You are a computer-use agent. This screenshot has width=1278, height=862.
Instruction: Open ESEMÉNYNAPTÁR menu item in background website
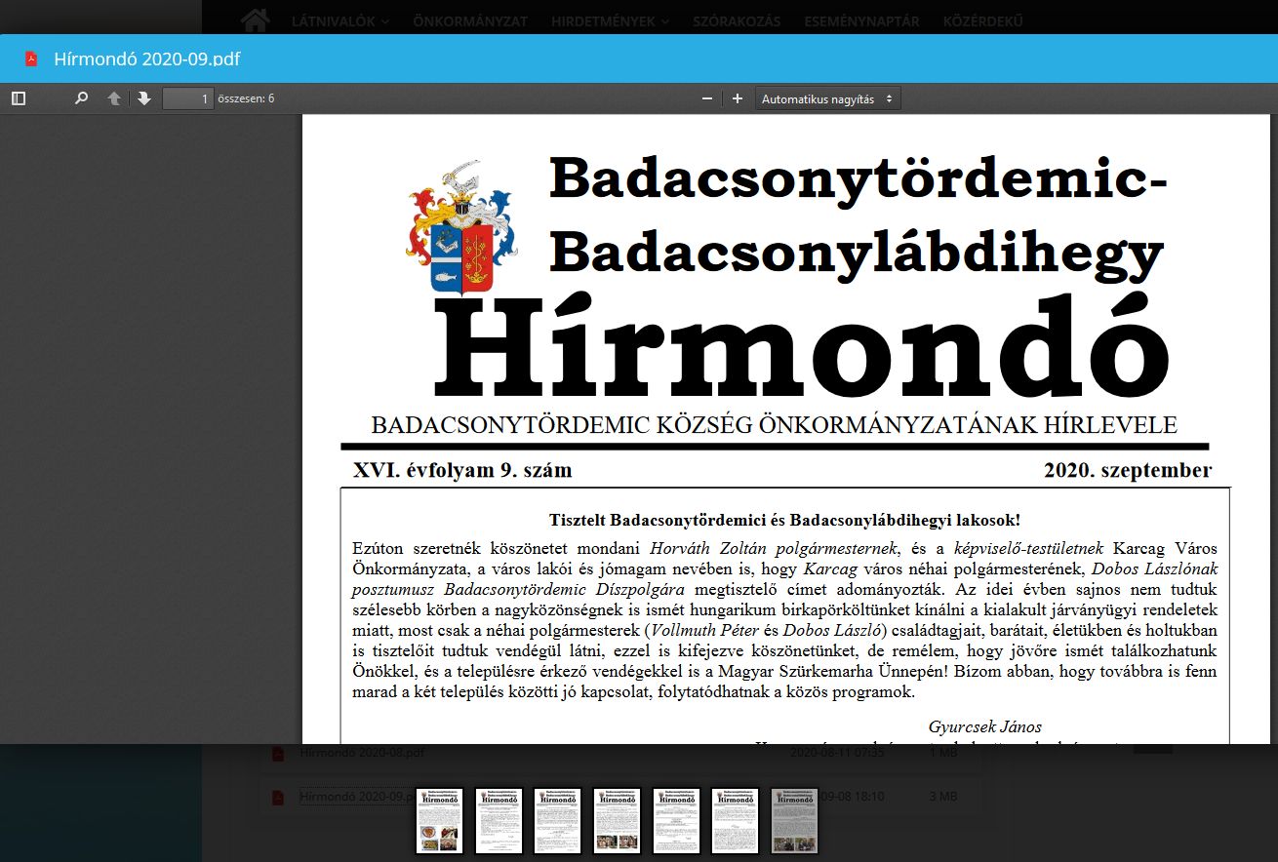(861, 20)
